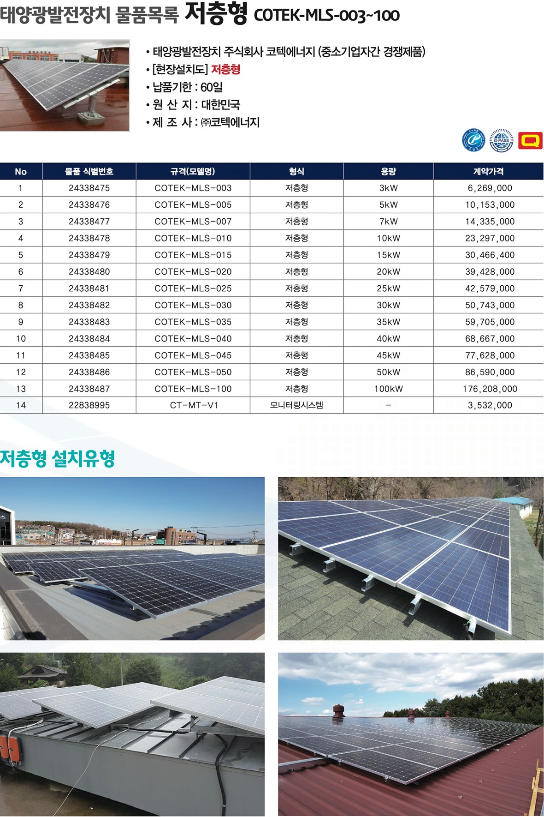Screen dimensions: 544x817
Task: Select price 30,466,400
Action: pos(490,255)
